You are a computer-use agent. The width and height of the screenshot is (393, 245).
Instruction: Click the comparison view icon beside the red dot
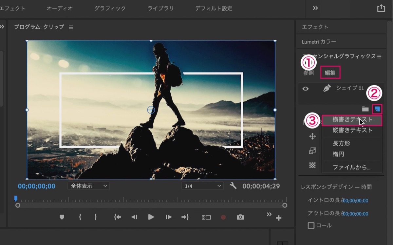click(206, 217)
